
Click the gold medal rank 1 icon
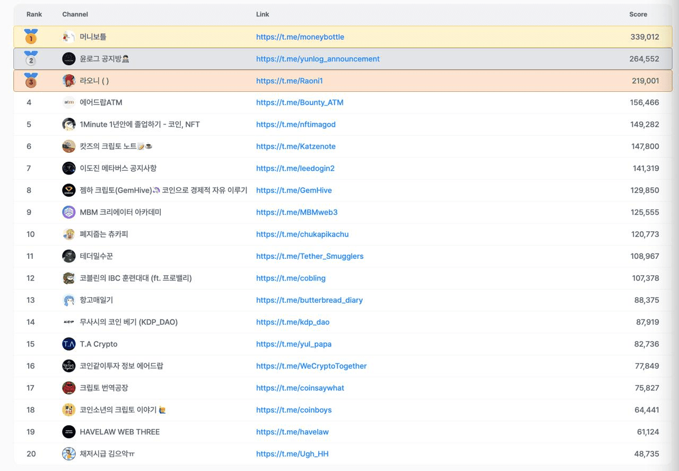pos(31,37)
